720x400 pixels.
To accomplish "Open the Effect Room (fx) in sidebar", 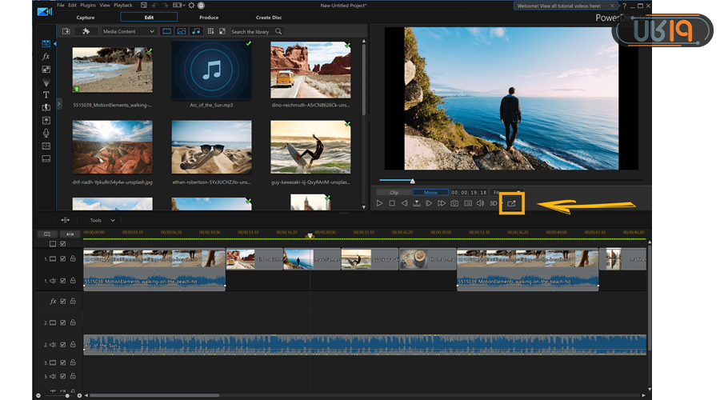I will tap(46, 57).
